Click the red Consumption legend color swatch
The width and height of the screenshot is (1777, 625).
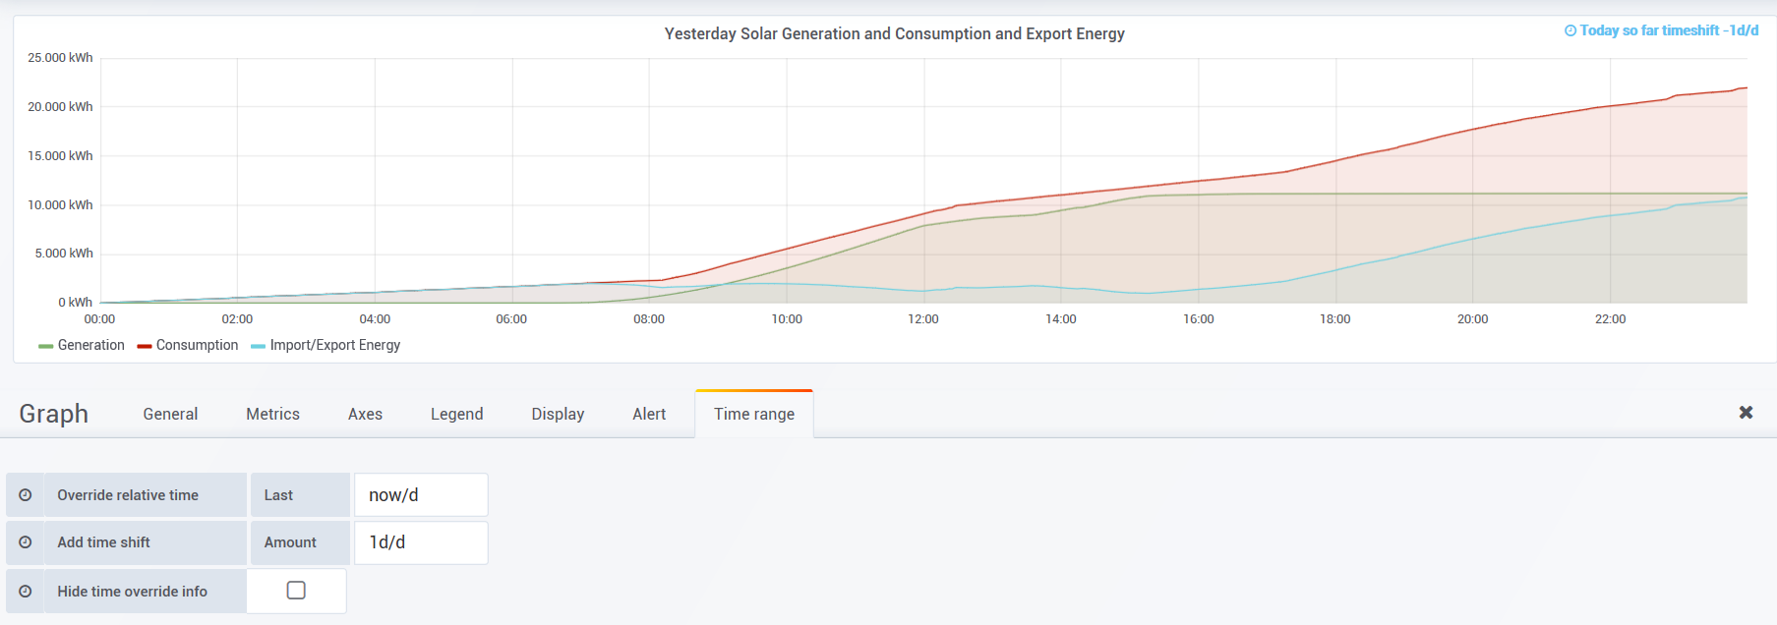click(145, 346)
